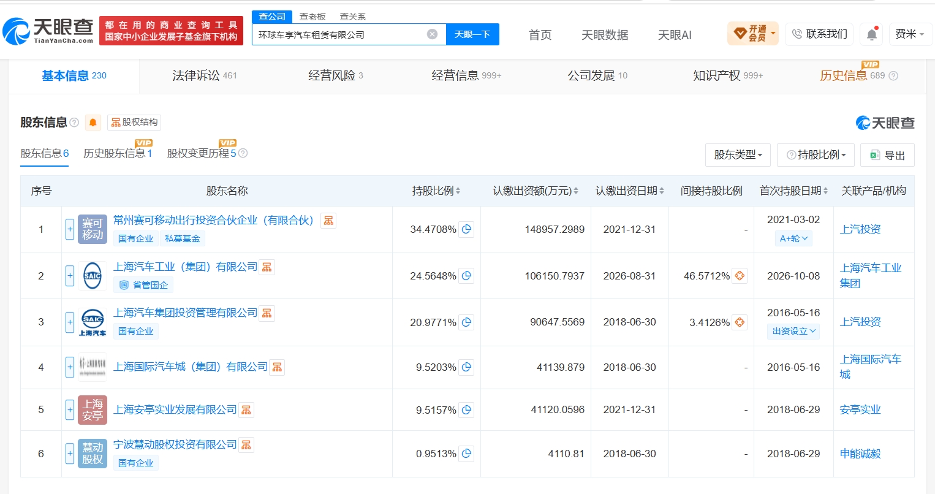935x494 pixels.
Task: Open indirect holding path icon beside 46.5712%
Action: click(x=740, y=276)
